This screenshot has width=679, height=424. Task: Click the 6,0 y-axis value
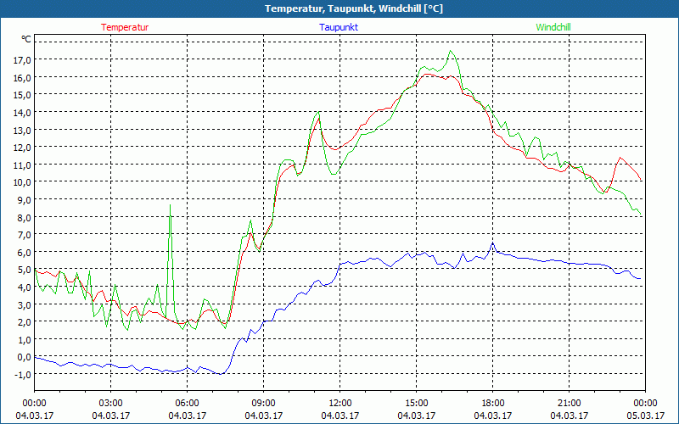(24, 253)
